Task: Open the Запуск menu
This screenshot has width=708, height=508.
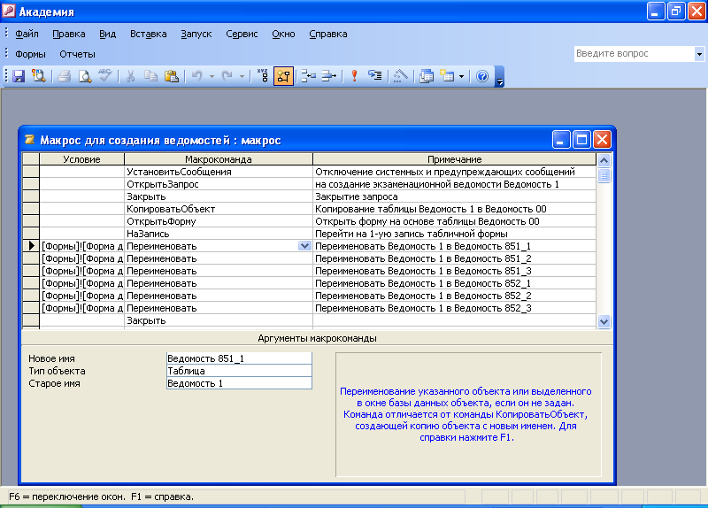Action: 196,34
